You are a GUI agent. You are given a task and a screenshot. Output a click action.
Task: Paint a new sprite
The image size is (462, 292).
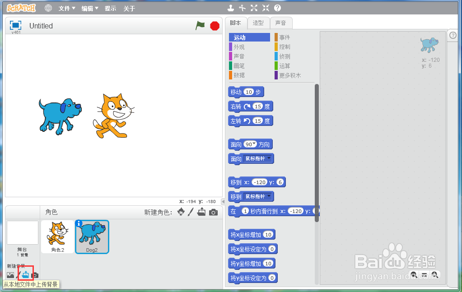coord(191,212)
